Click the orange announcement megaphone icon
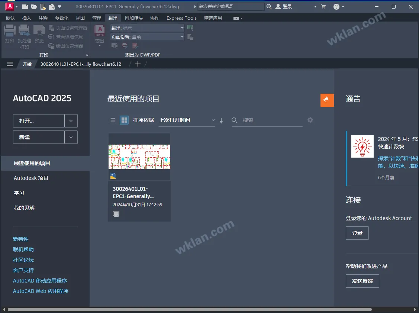The height and width of the screenshot is (313, 419). (x=327, y=100)
